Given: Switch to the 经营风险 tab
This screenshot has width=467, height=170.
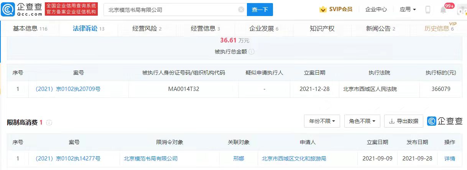Looking at the screenshot, I should 147,29.
